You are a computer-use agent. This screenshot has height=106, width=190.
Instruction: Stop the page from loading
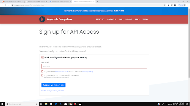(x=9, y=5)
